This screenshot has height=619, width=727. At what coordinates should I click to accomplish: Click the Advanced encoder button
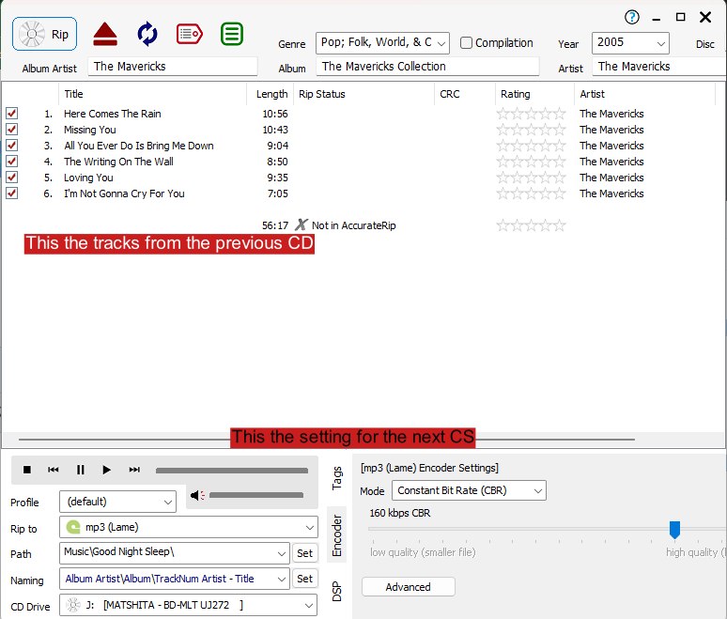408,587
